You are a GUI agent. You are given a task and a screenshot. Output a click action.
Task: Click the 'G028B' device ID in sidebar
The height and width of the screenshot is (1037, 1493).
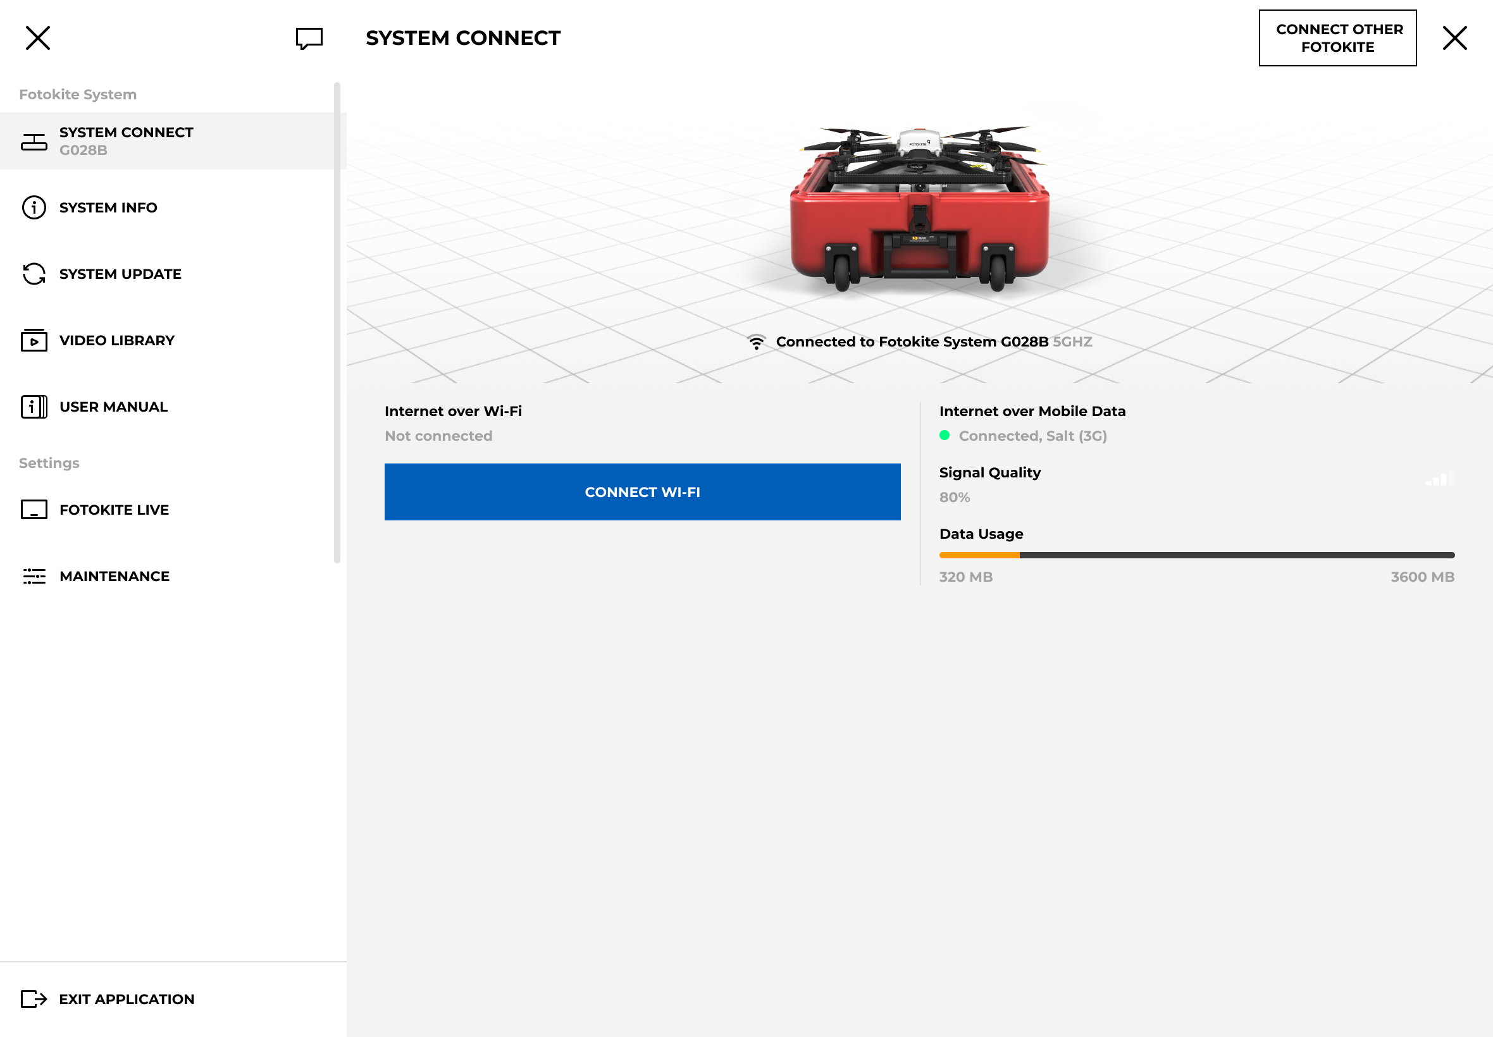84,150
